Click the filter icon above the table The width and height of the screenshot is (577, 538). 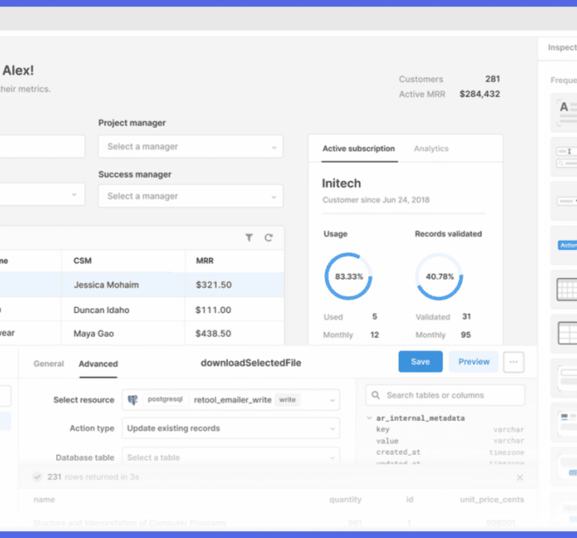point(249,238)
